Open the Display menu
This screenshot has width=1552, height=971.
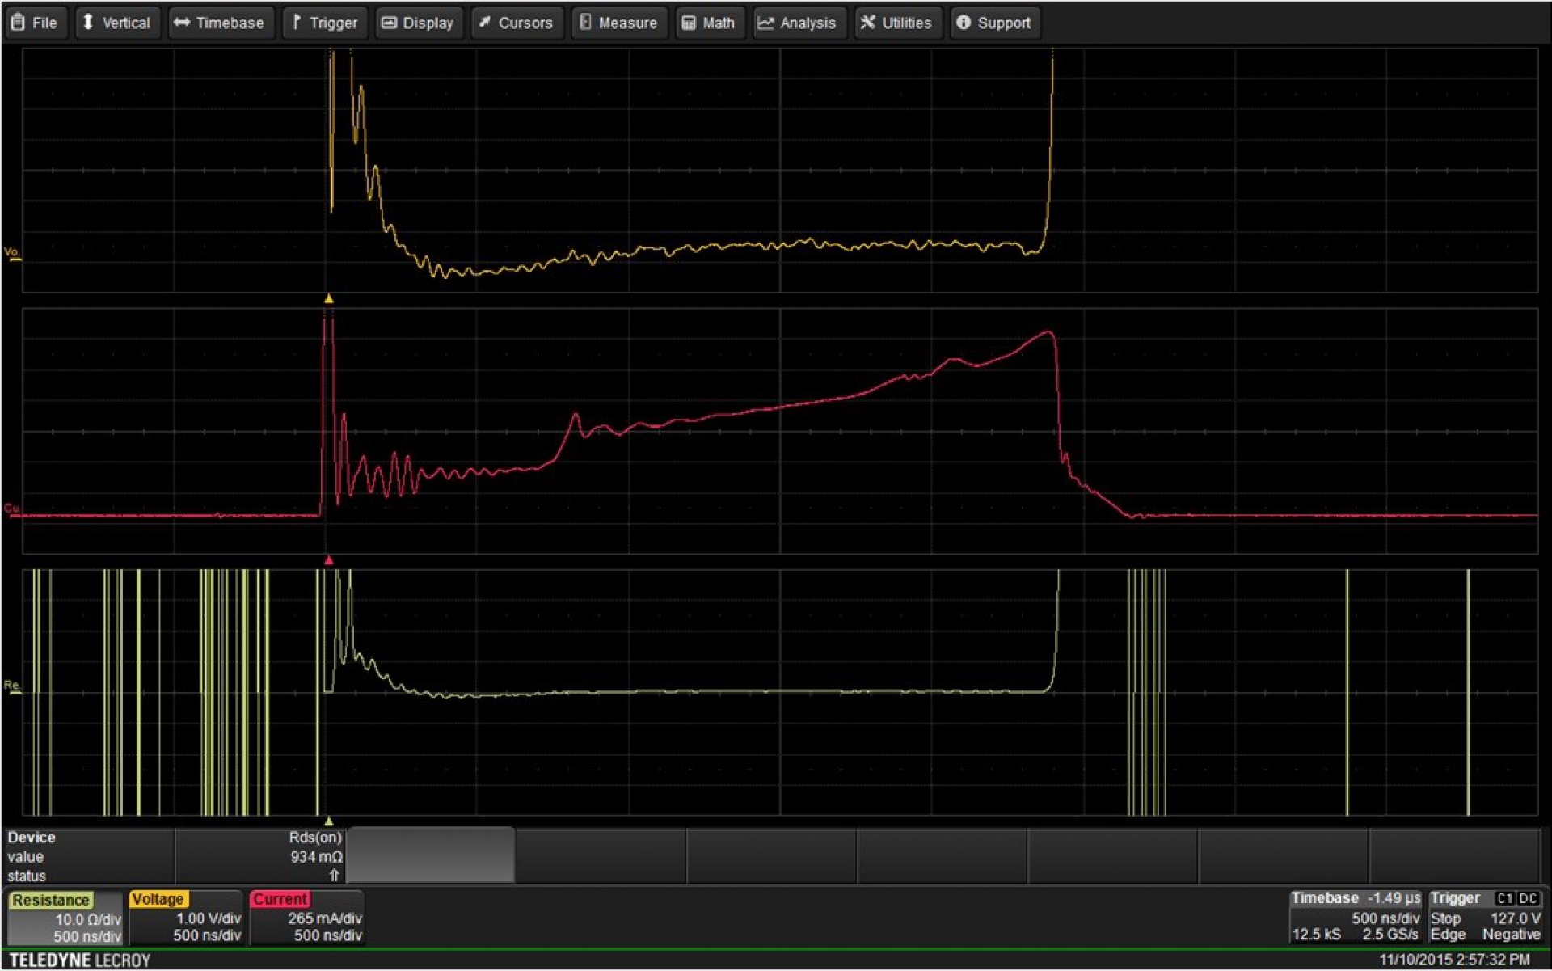tap(417, 23)
